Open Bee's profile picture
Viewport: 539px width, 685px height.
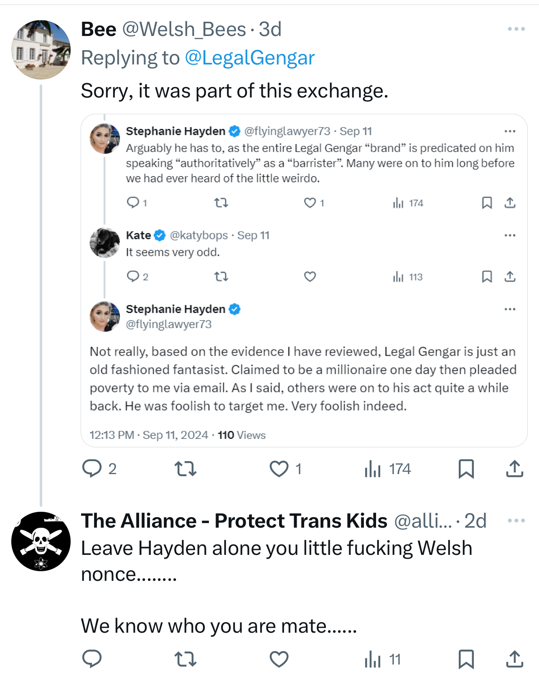pos(41,50)
